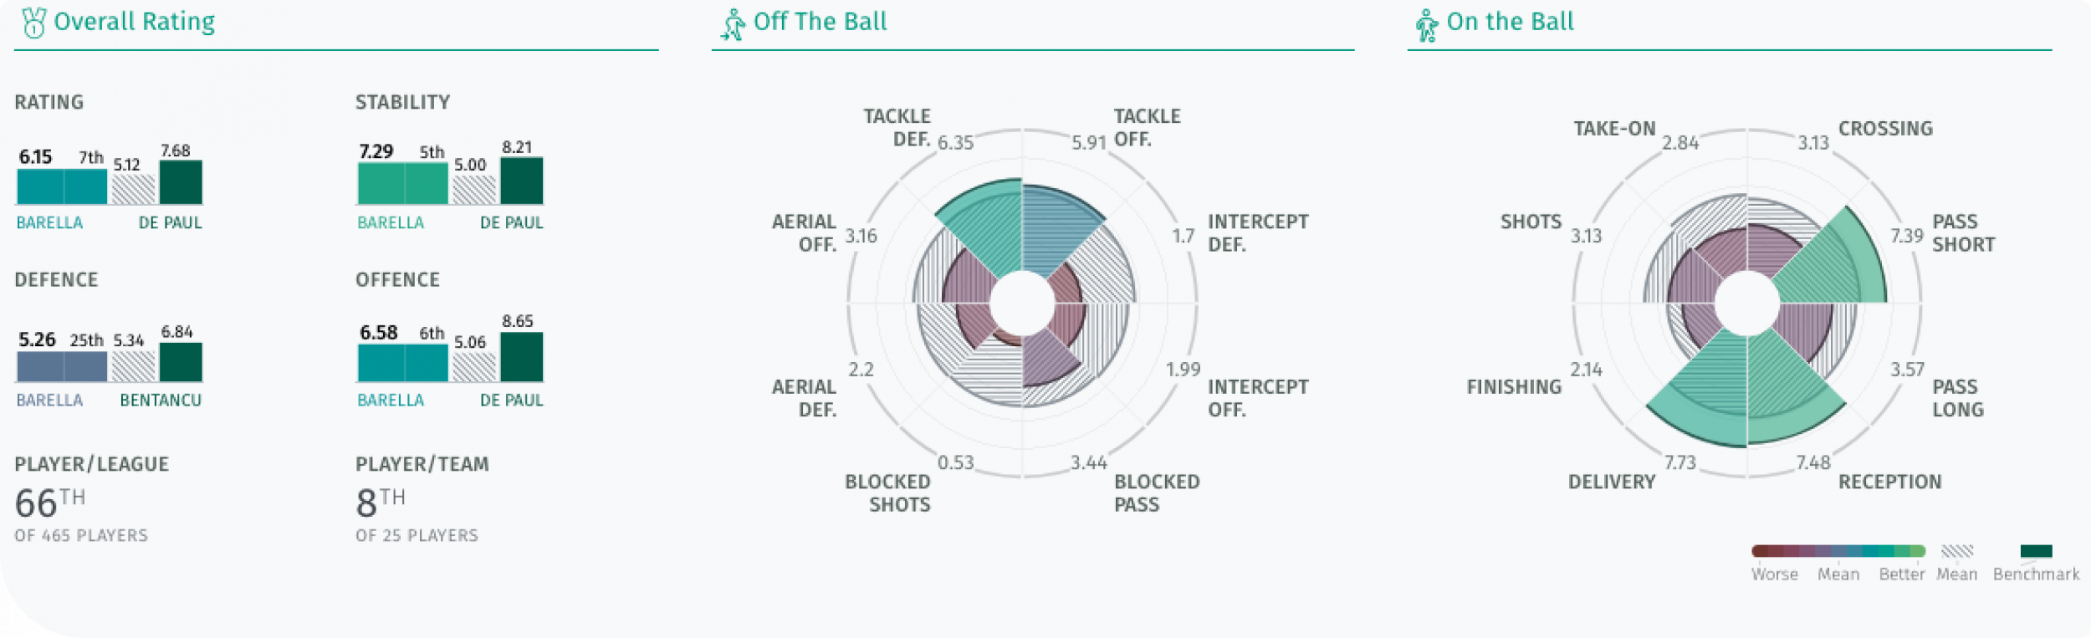Click the Rating teal bar for Barella
The width and height of the screenshot is (2091, 638).
62,186
